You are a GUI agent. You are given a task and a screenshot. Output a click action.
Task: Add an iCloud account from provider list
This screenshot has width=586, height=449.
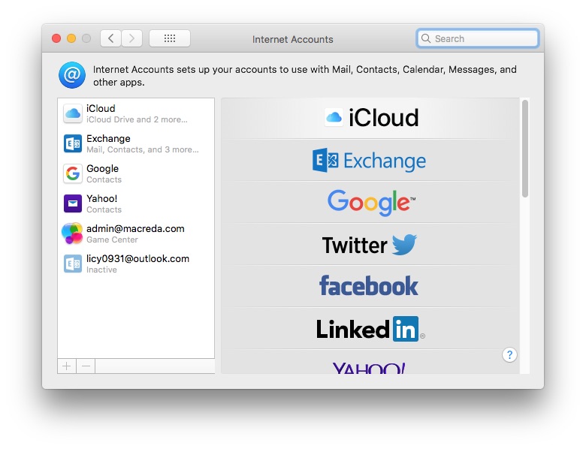(x=370, y=118)
